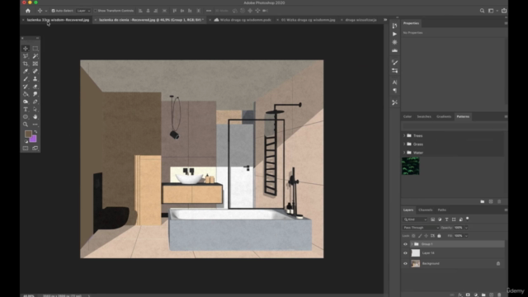Viewport: 528px width, 297px height.
Task: Select the Healing Brush tool
Action: [x=35, y=71]
